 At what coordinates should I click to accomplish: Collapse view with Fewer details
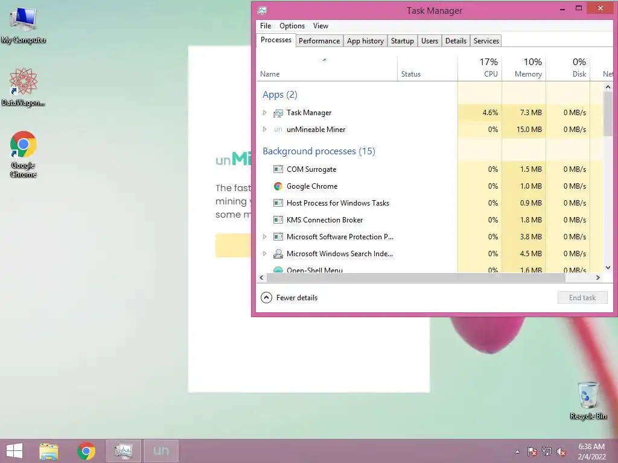tap(289, 298)
